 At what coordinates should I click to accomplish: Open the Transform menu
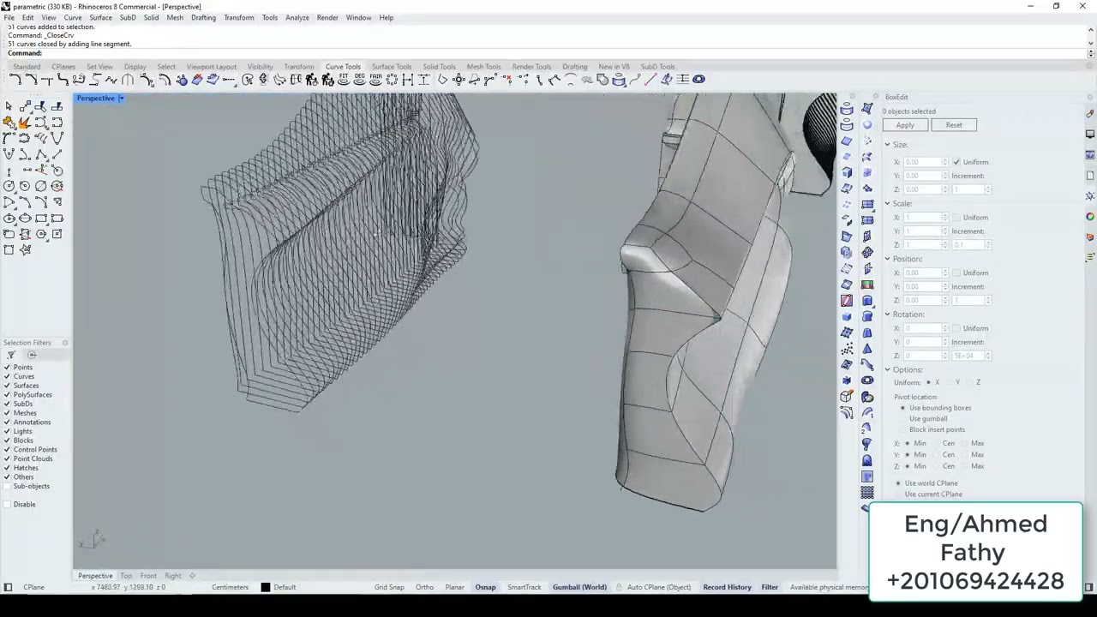click(x=238, y=17)
